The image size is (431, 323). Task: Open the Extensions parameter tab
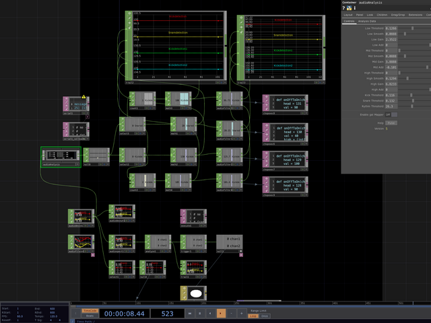pos(416,14)
